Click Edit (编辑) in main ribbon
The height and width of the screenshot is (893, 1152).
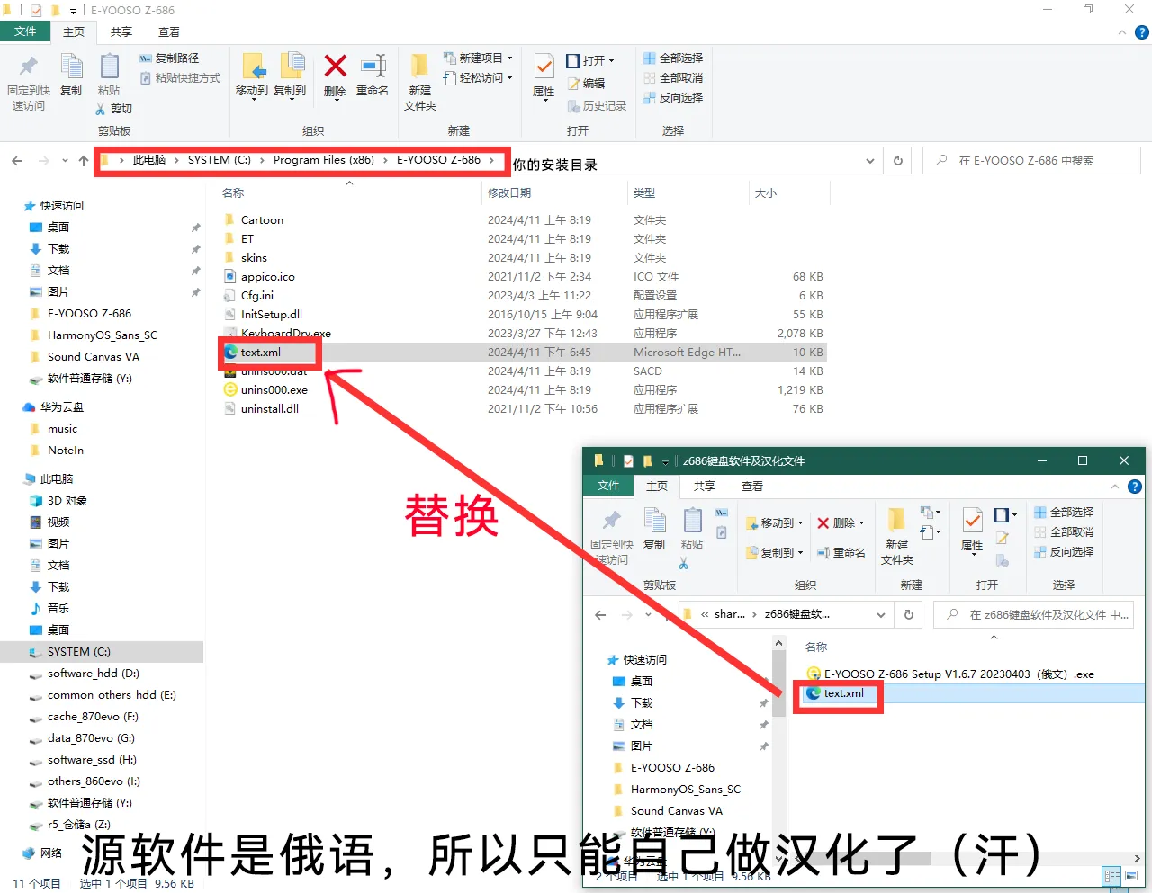[x=587, y=84]
